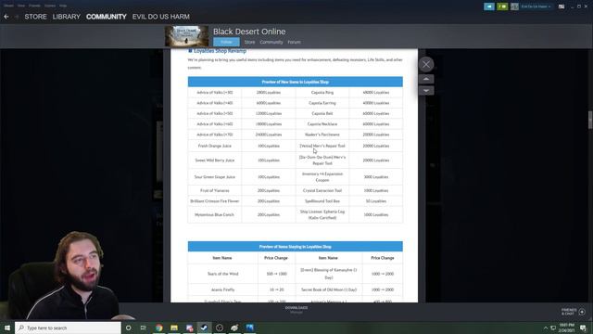The image size is (593, 334).
Task: Open the Help menu in the menu bar
Action: 63,6
